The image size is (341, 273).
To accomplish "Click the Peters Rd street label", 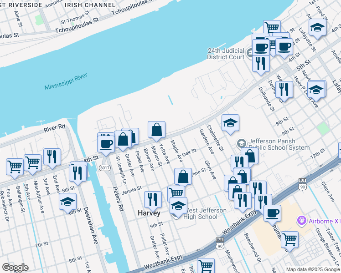I will pyautogui.click(x=119, y=198).
